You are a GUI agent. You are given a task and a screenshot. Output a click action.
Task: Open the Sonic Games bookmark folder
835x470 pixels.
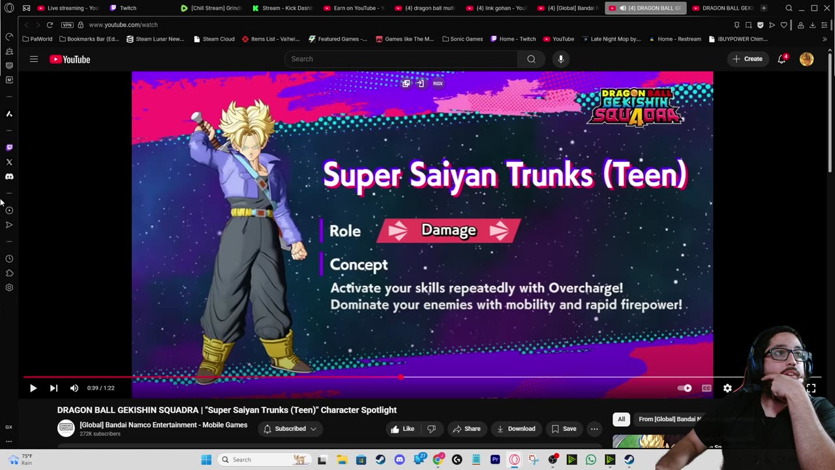[x=463, y=39]
